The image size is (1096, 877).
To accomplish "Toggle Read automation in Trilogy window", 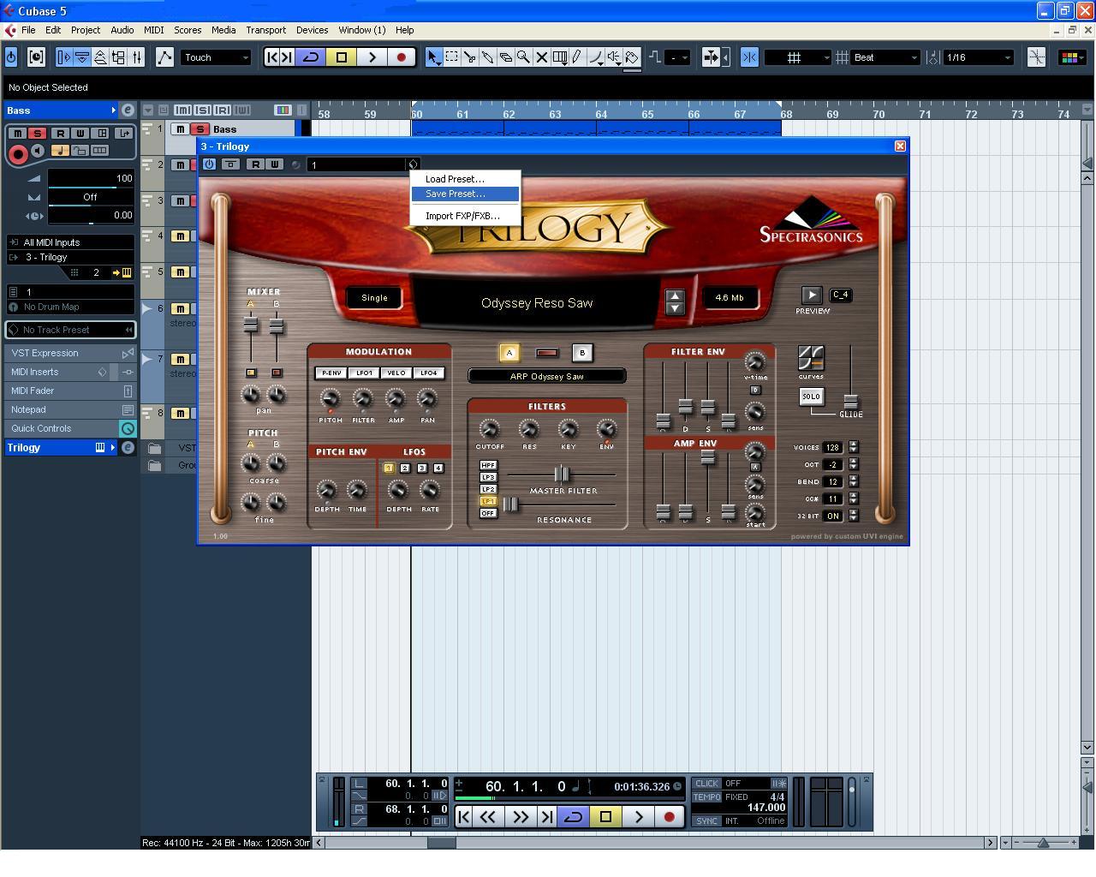I will click(x=256, y=164).
